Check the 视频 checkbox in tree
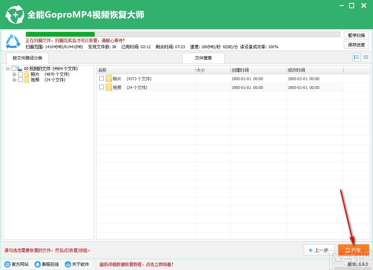 click(x=21, y=79)
